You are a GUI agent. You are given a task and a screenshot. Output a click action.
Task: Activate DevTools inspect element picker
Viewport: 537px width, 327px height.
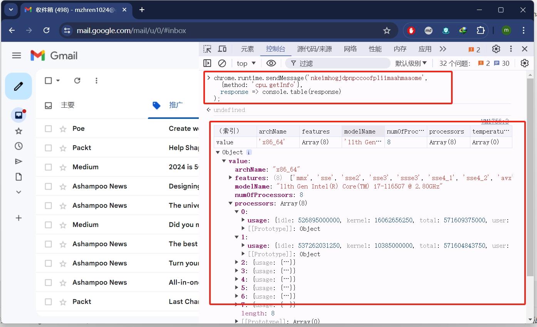(x=207, y=49)
